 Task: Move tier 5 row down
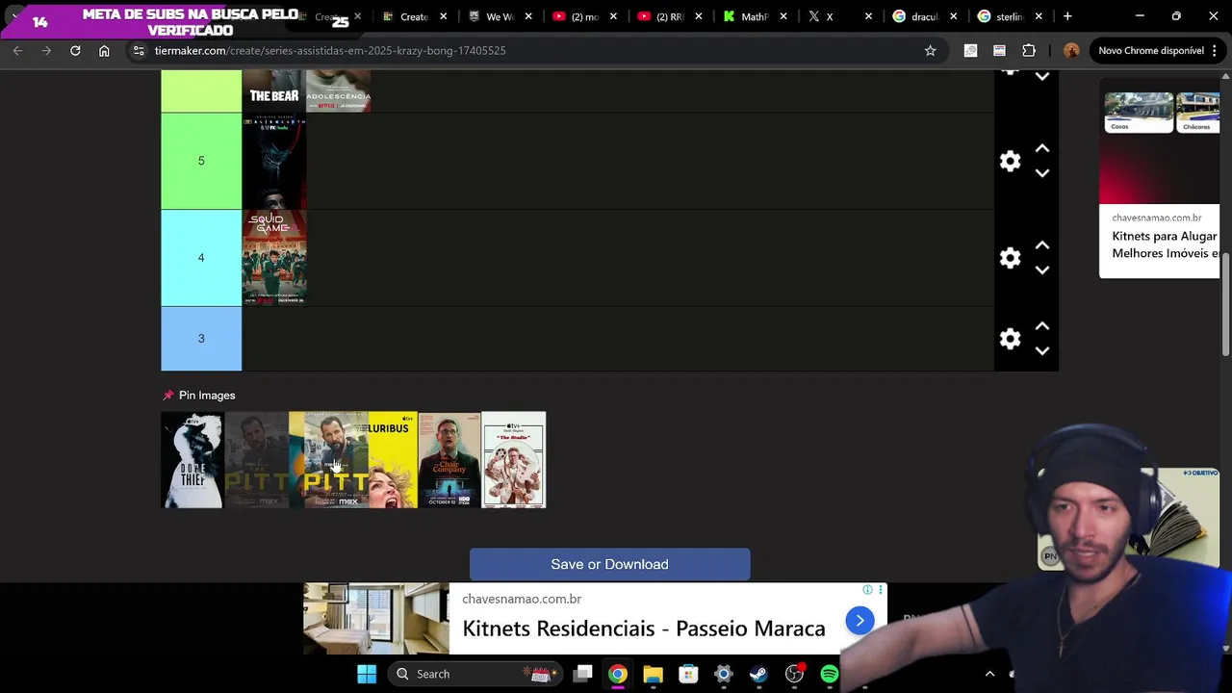point(1042,173)
